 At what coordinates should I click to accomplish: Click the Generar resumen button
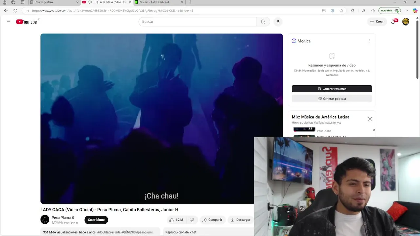332,89
